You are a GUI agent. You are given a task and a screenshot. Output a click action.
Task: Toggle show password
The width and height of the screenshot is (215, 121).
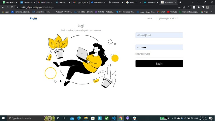click(x=143, y=54)
